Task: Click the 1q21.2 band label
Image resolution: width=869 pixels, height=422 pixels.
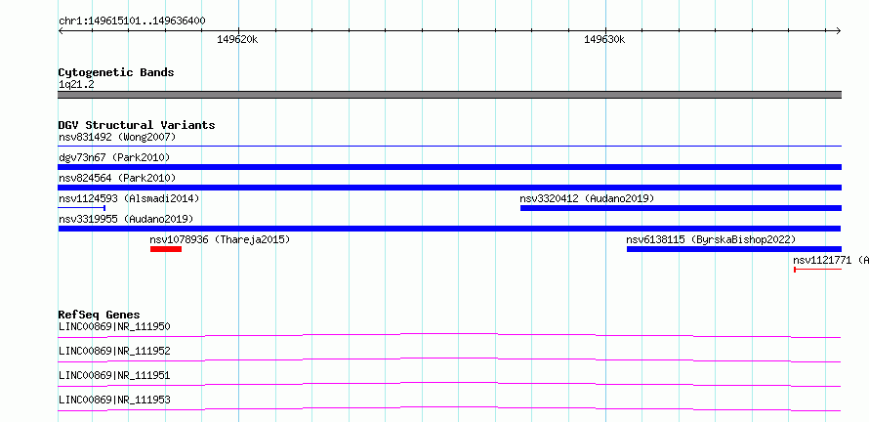Action: [x=76, y=84]
